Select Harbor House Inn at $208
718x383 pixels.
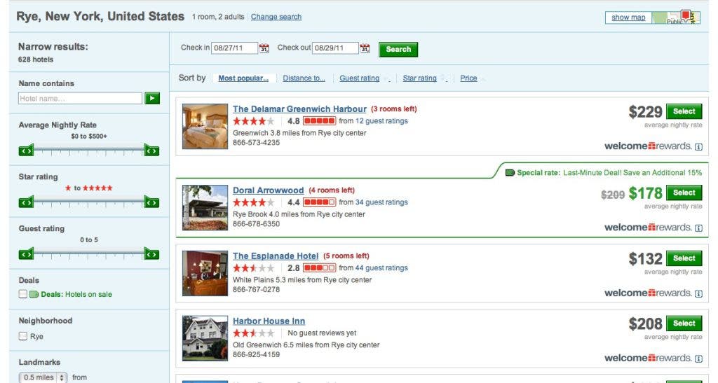point(684,323)
